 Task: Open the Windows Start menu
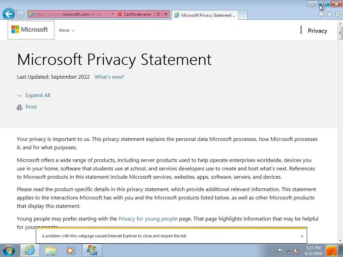tap(8, 250)
